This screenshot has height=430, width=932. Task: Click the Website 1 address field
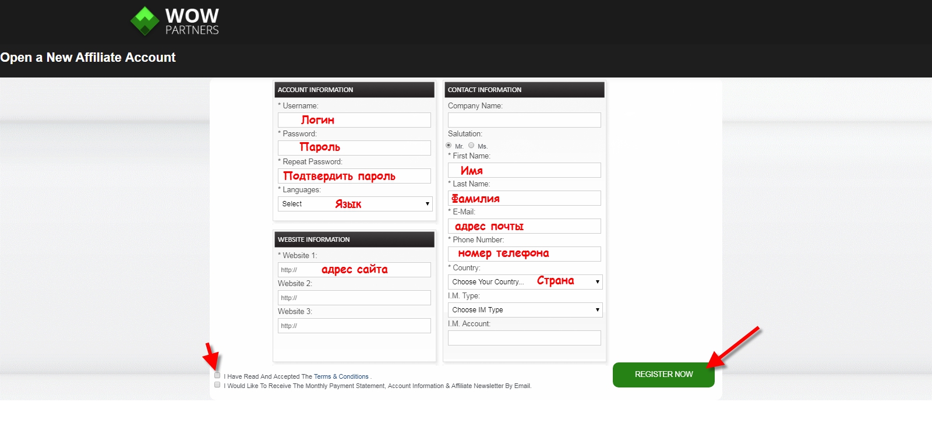[354, 270]
